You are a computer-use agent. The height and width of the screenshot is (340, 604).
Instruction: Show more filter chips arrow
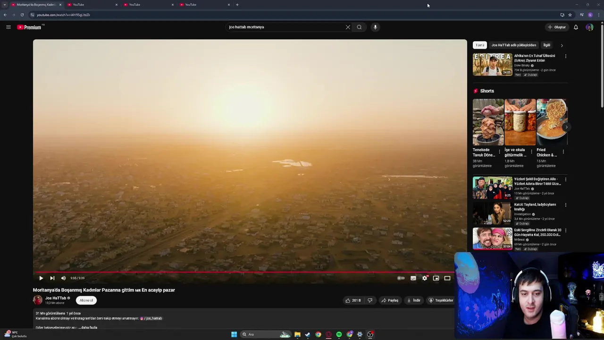tap(562, 45)
